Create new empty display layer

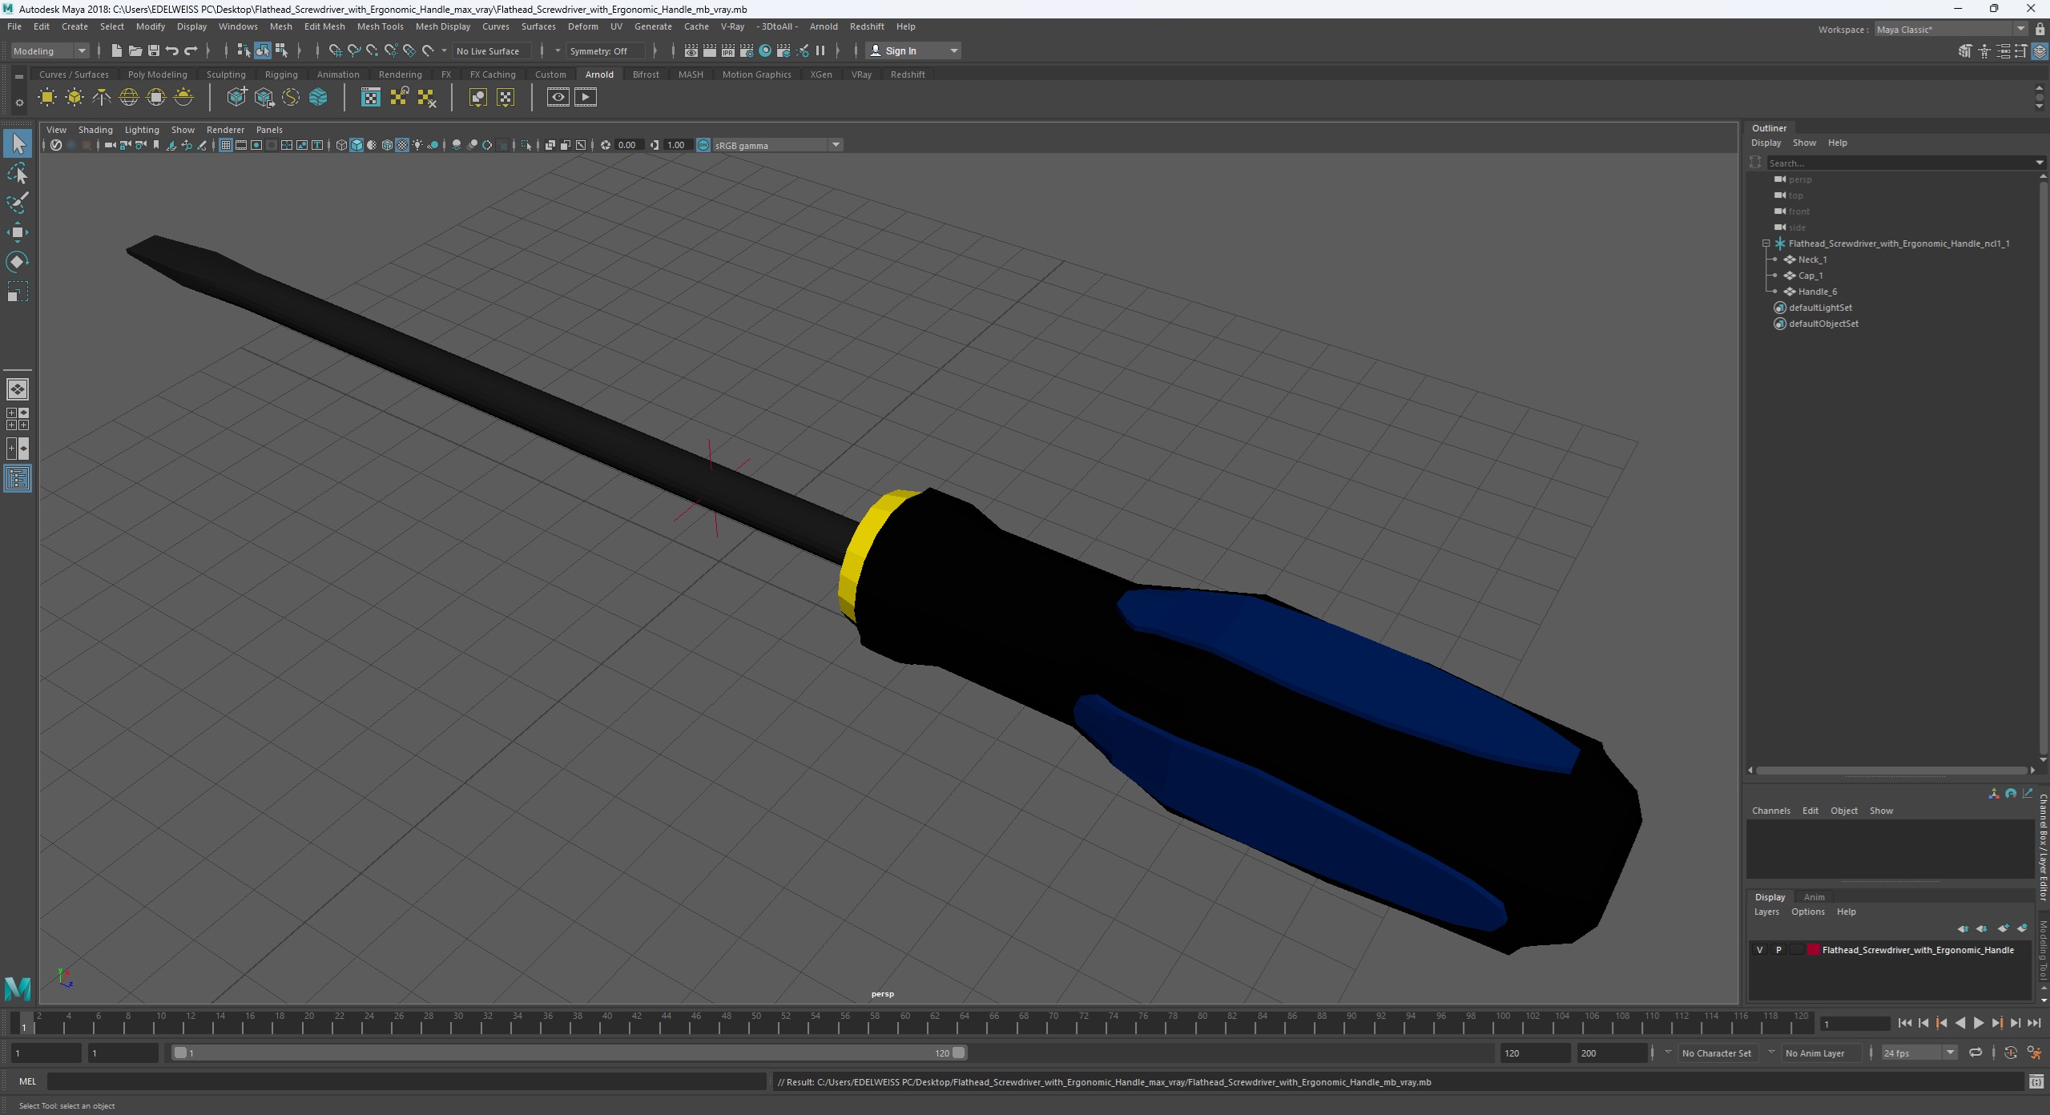(x=2003, y=928)
